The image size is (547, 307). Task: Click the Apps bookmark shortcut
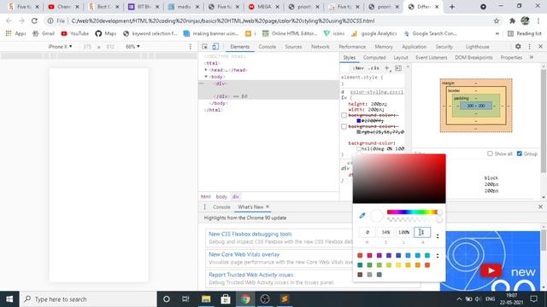pos(15,33)
